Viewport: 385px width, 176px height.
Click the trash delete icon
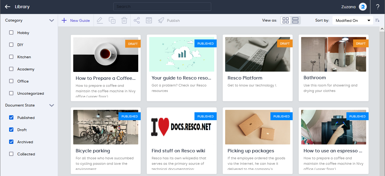[124, 20]
